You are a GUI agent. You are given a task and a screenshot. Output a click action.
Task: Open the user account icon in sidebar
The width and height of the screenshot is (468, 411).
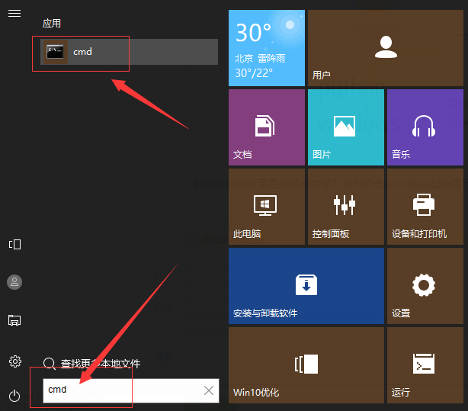tap(14, 282)
